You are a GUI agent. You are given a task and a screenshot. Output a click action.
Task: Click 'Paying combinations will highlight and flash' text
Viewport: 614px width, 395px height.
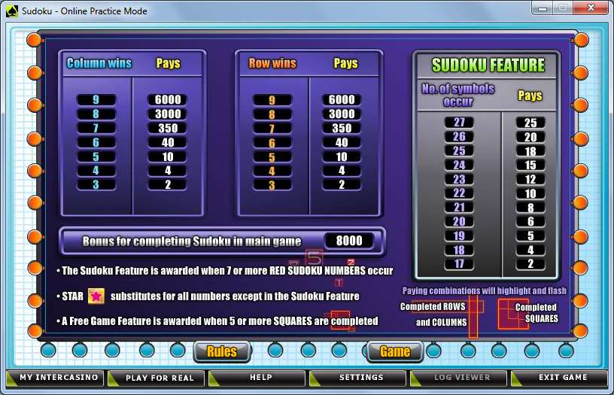coord(485,291)
